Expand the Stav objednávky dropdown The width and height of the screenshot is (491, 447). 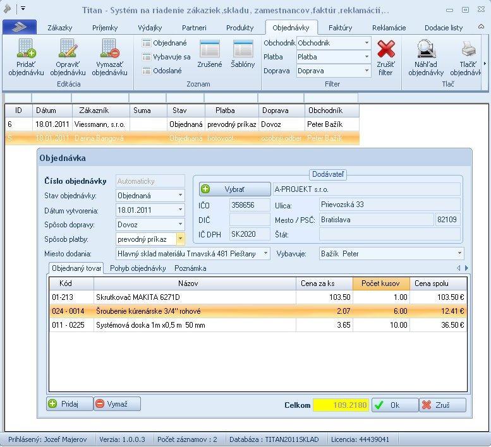(x=180, y=195)
